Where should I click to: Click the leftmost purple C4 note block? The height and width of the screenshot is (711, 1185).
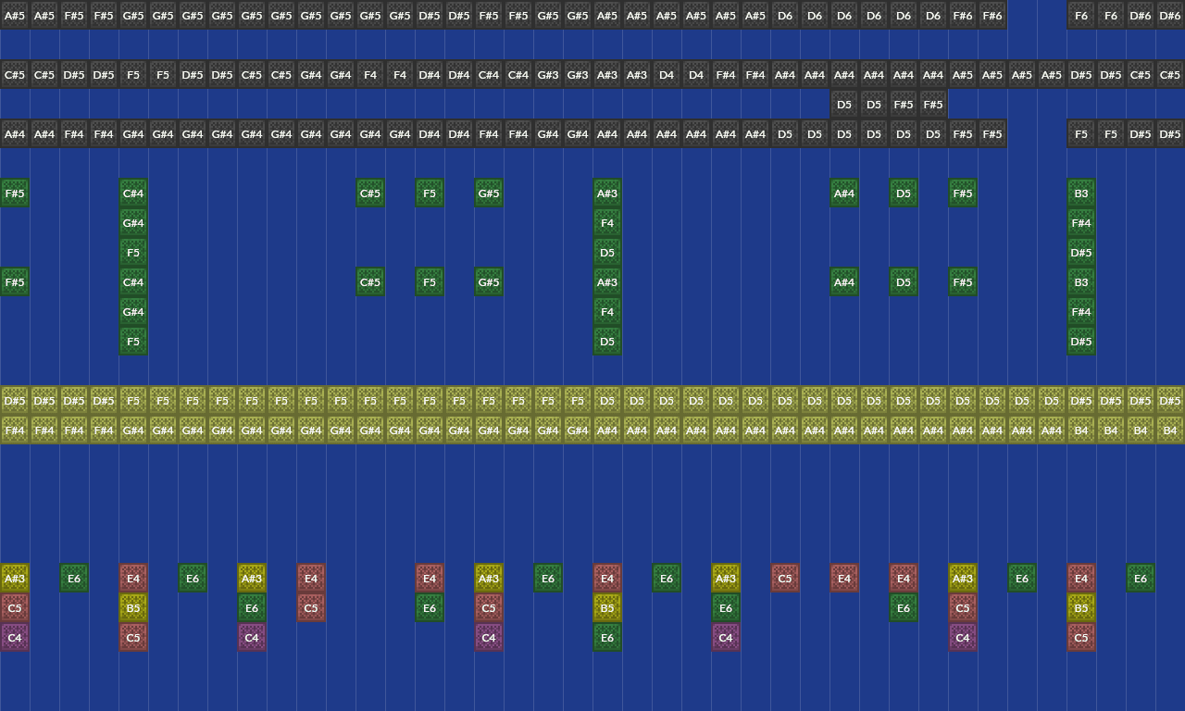coord(14,638)
